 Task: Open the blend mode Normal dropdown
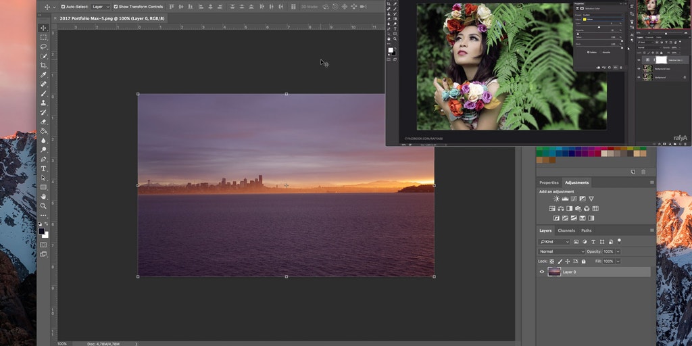click(561, 251)
